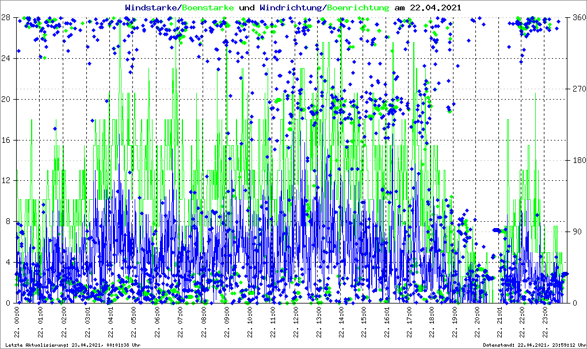
Task: Click time axis label "03:01"
Action: [x=87, y=315]
